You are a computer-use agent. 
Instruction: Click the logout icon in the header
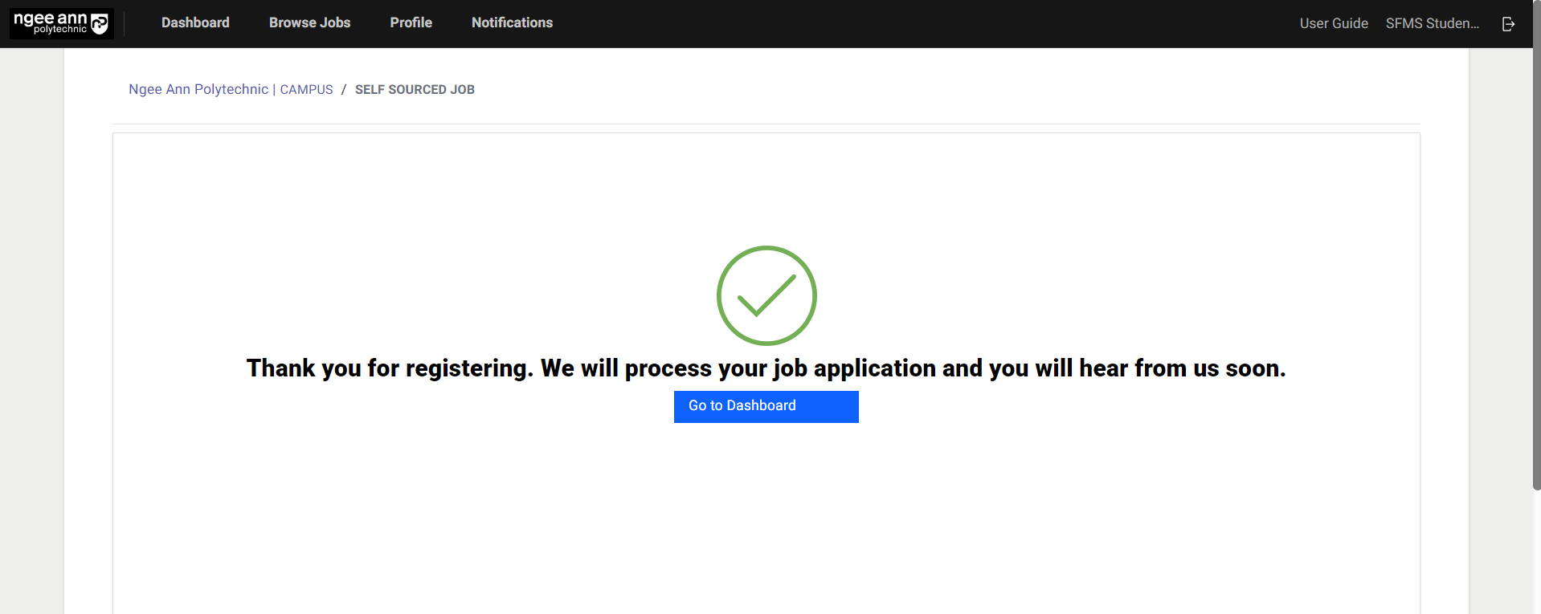(1508, 24)
